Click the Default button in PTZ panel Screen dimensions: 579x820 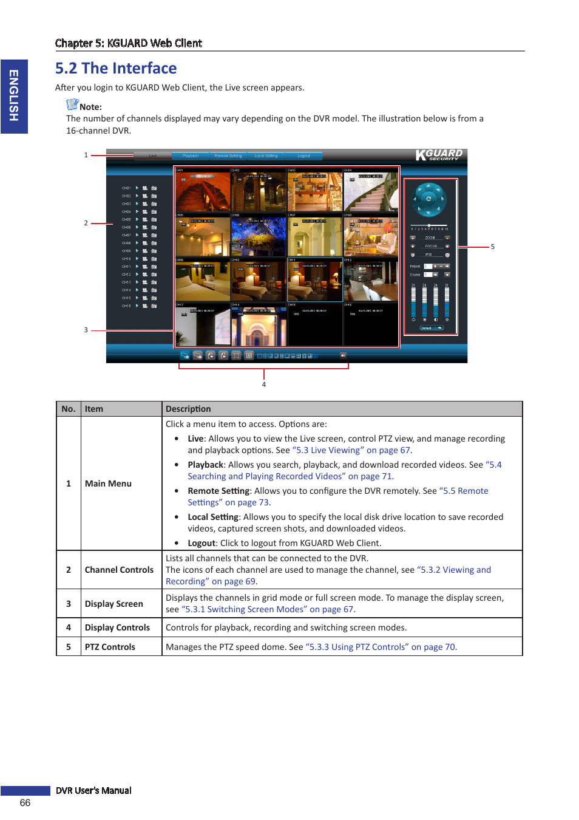(432, 328)
